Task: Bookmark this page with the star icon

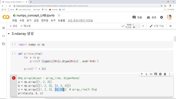Action: pos(165,6)
